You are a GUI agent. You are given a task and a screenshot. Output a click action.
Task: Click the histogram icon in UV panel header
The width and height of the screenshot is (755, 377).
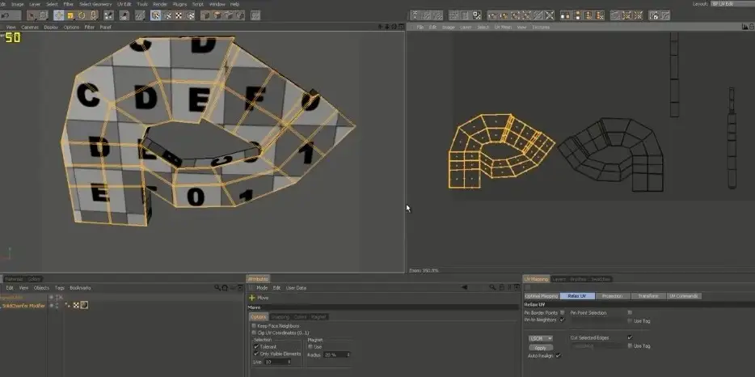pyautogui.click(x=744, y=27)
